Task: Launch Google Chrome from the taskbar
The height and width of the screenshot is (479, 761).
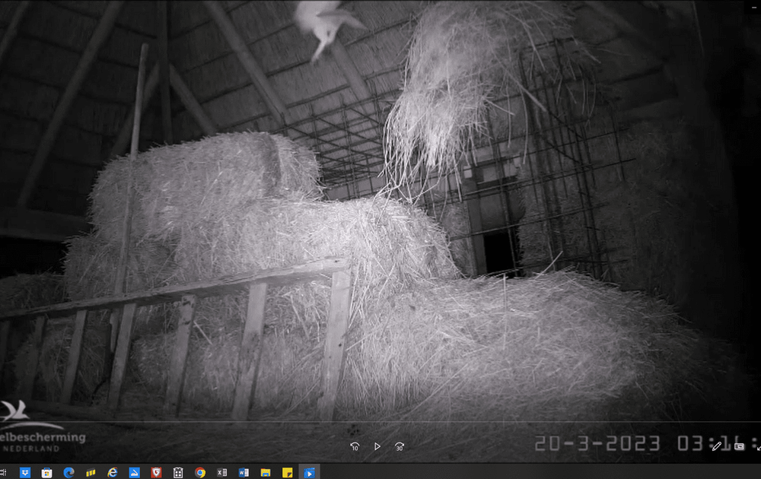Action: click(x=200, y=472)
